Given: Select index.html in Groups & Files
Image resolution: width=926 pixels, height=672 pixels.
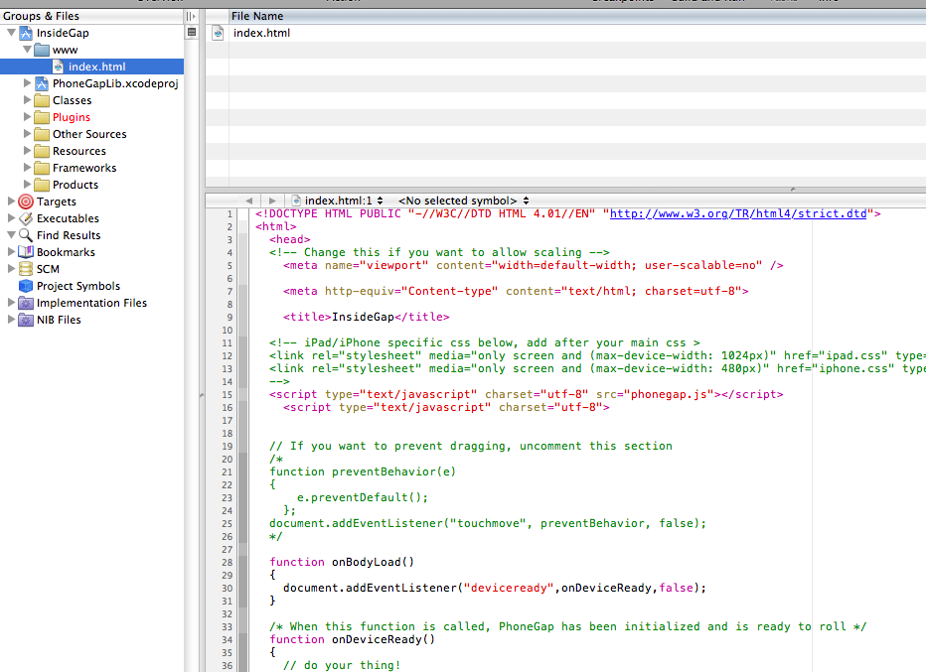Looking at the screenshot, I should click(92, 67).
